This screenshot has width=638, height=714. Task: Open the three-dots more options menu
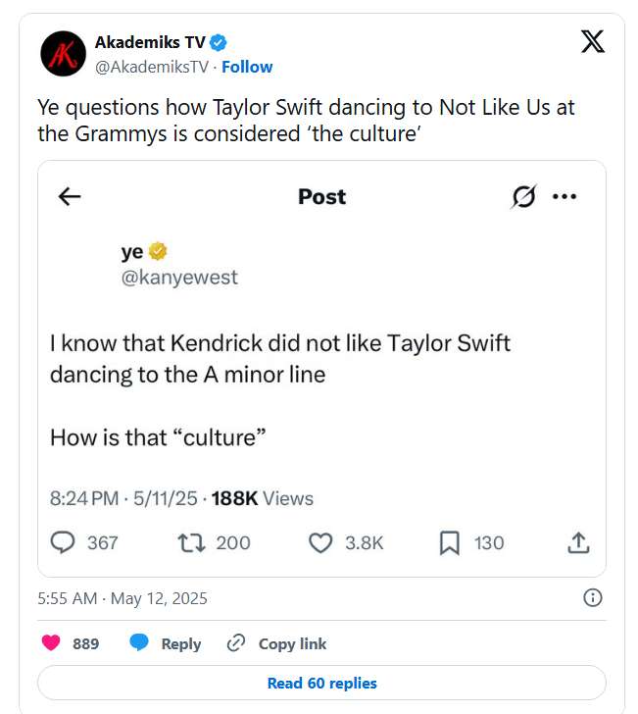coord(564,196)
